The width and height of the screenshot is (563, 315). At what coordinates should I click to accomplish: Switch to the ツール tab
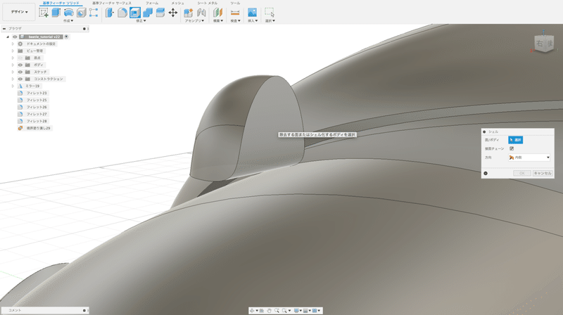pyautogui.click(x=235, y=3)
